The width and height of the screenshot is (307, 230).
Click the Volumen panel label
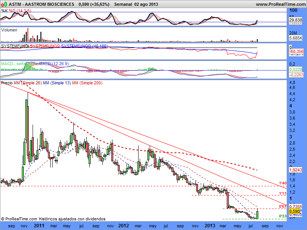[9, 30]
